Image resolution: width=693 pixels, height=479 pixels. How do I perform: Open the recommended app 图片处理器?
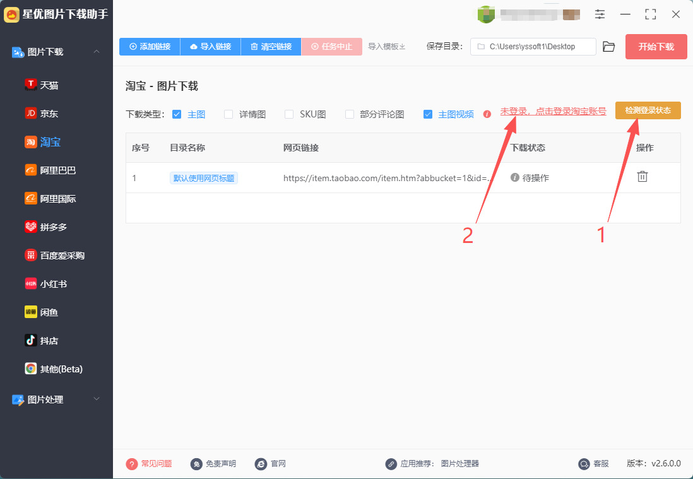click(x=459, y=463)
